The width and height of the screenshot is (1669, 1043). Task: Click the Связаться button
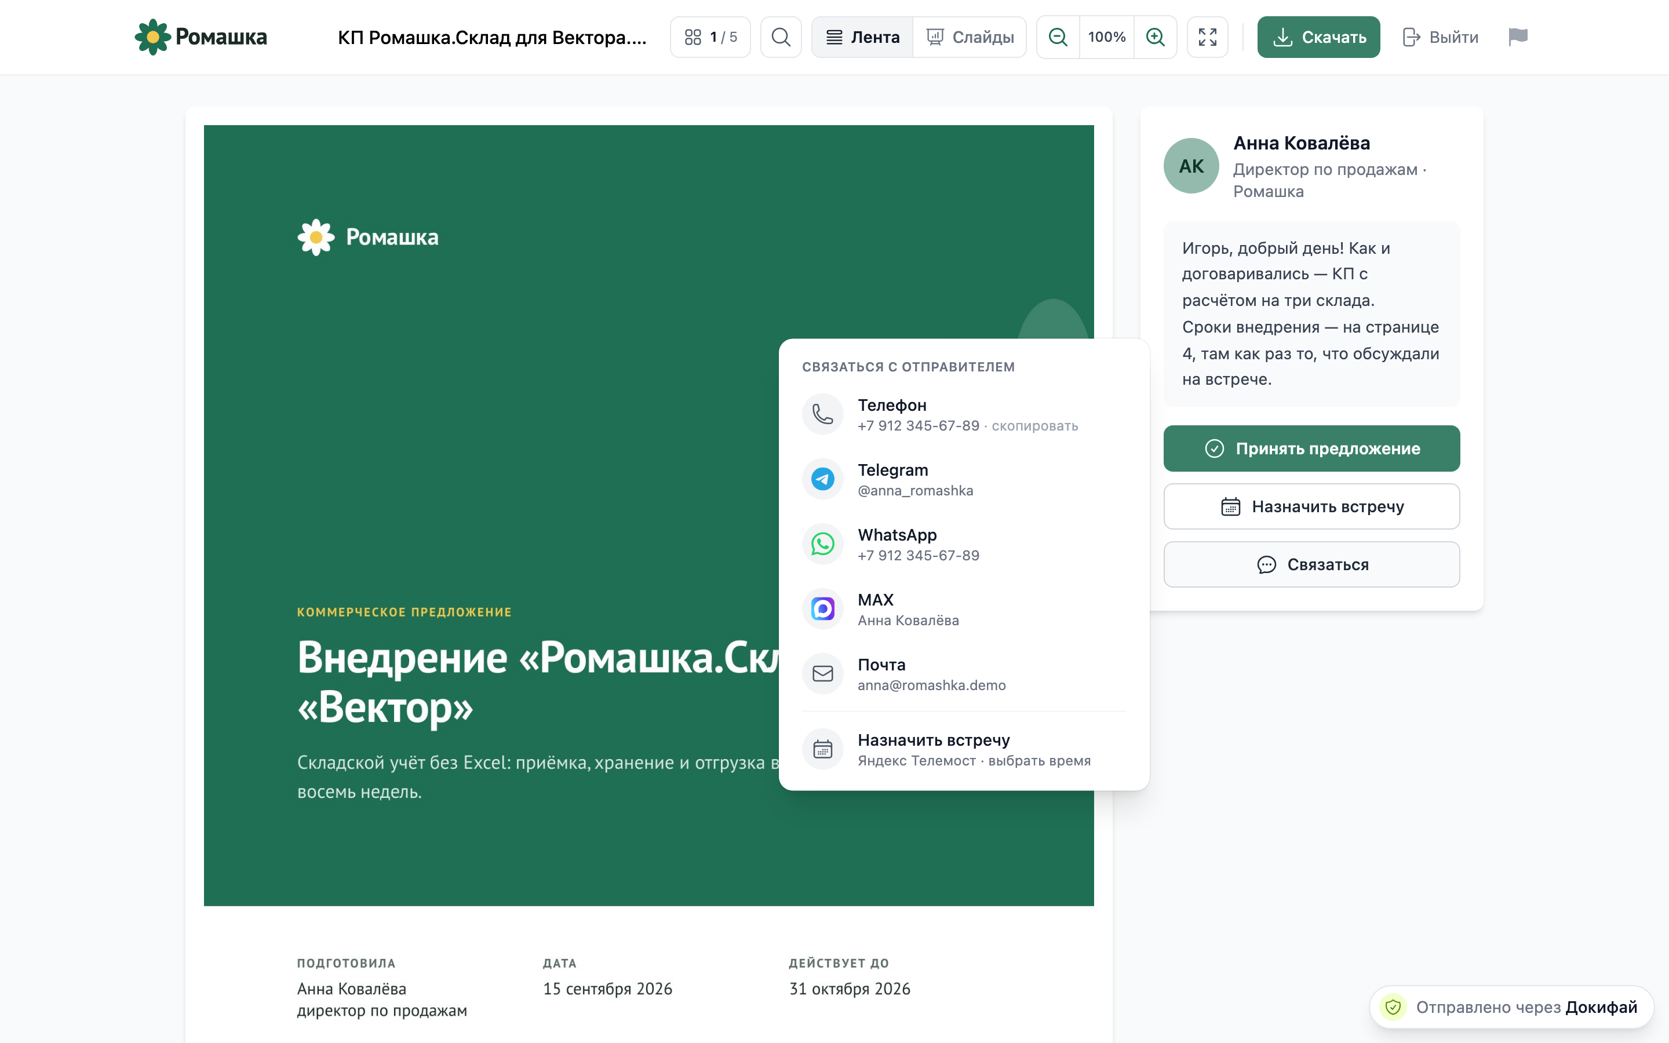pos(1311,565)
